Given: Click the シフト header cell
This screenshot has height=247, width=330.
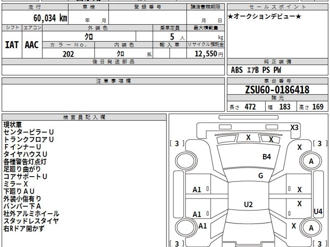Looking at the screenshot, I should [x=12, y=28].
